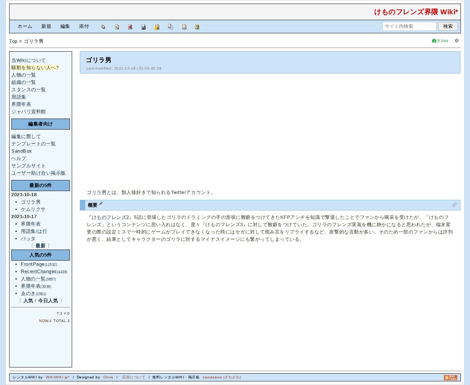Click the 人気 link below popular list
Viewport: 470px width, 385px height.
(x=28, y=301)
